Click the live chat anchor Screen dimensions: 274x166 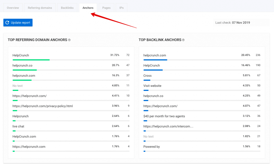click(18, 126)
